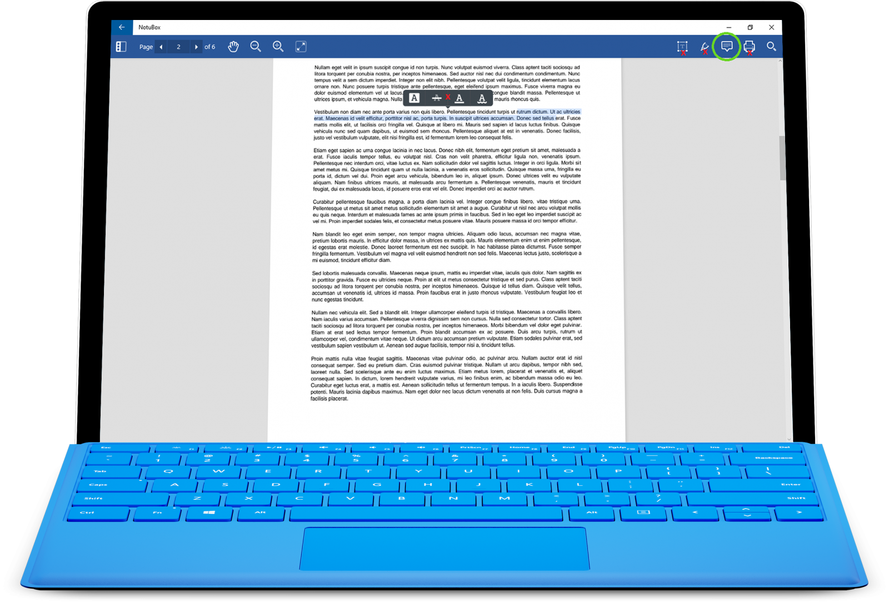The height and width of the screenshot is (602, 889).
Task: Click the paragraph starting "Proin mattis nulla"
Action: pyautogui.click(x=447, y=378)
